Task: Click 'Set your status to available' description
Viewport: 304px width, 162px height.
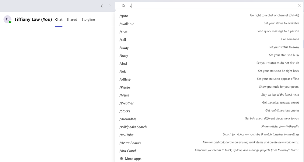Action: coord(281,23)
